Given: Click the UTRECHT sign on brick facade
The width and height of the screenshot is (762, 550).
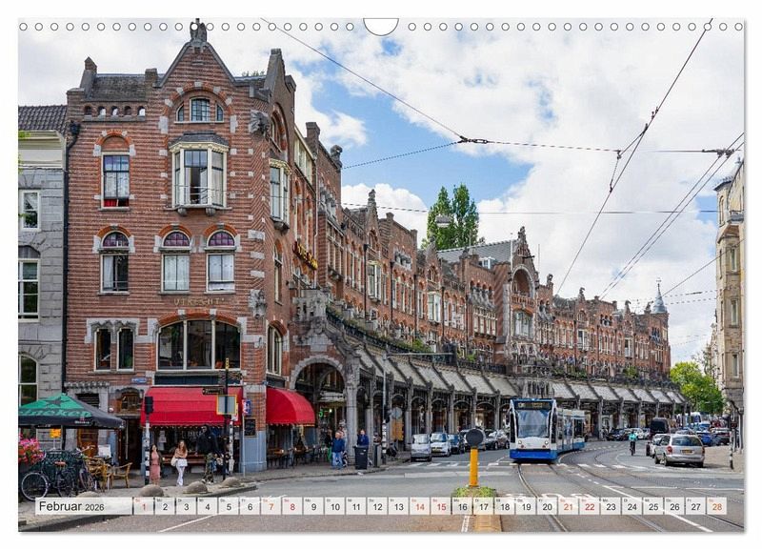Looking at the screenshot, I should [198, 301].
